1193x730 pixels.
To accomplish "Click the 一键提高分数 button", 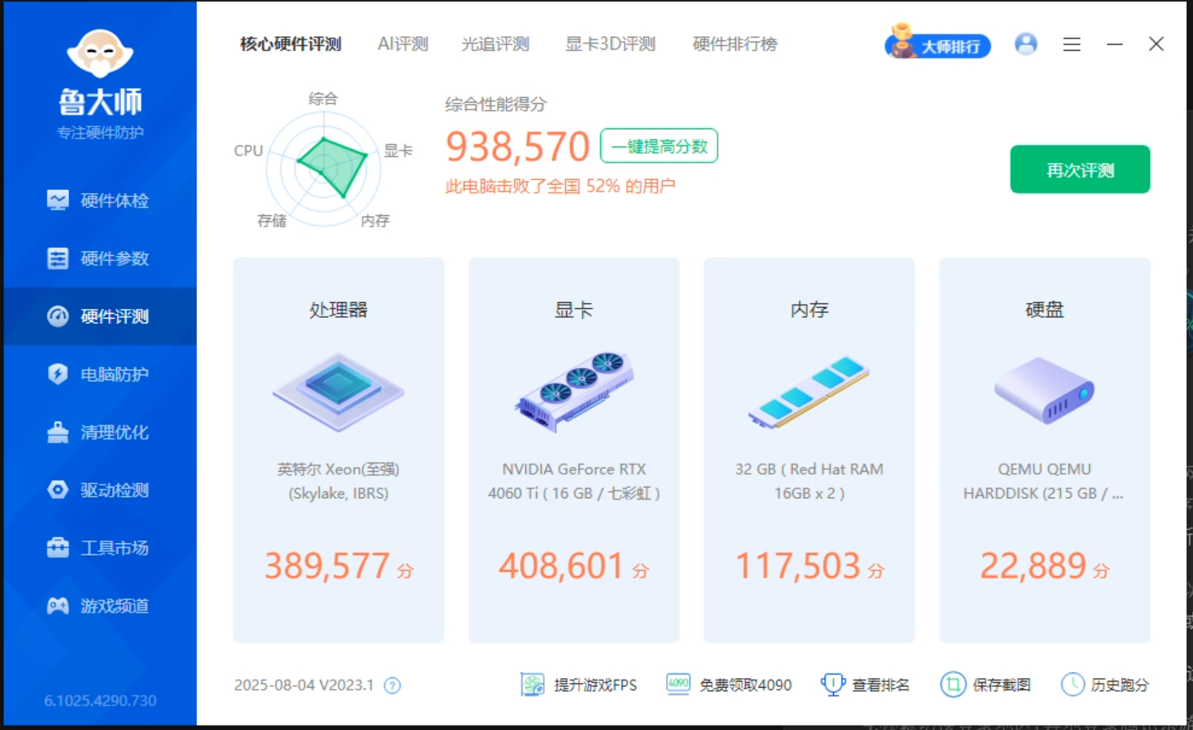I will tap(659, 146).
